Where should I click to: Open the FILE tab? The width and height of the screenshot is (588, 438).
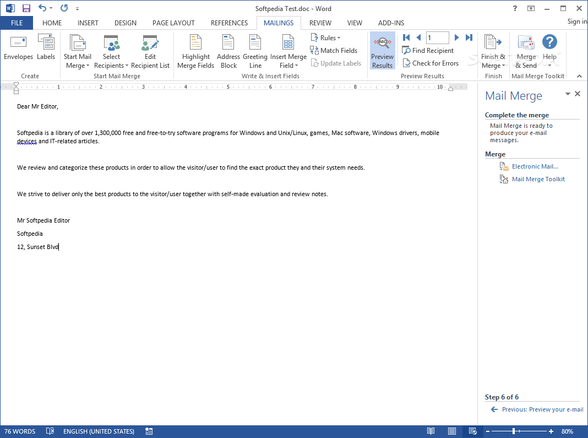[x=17, y=23]
